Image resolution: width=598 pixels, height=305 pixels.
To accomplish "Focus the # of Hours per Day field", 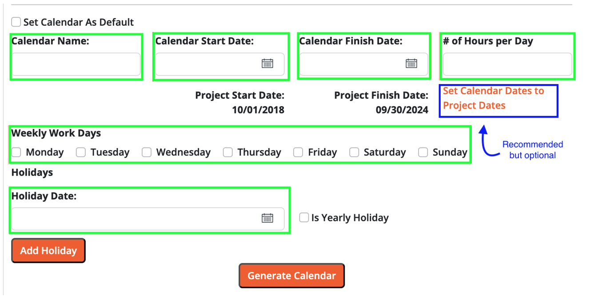I will (507, 64).
